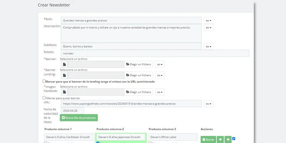
Task: Open language dropdown for Subtítulo
Action: click(x=208, y=46)
